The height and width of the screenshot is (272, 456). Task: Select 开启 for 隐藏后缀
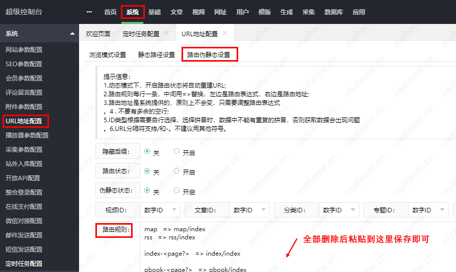tap(177, 151)
